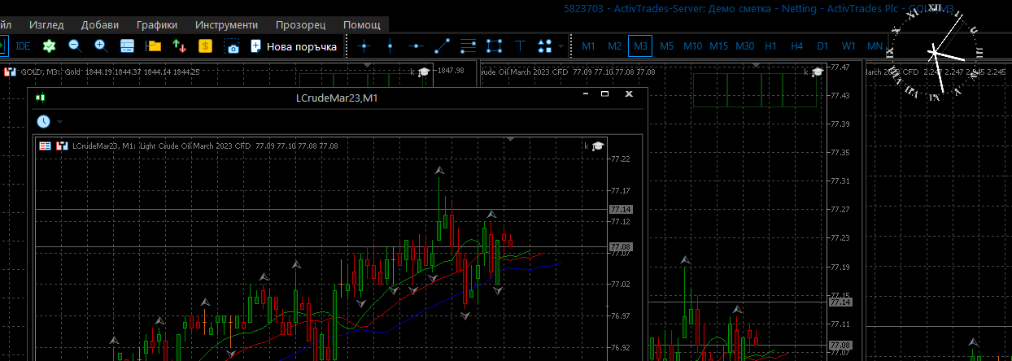Open the yellow folder navigator icon
This screenshot has width=1012, height=361.
(153, 46)
